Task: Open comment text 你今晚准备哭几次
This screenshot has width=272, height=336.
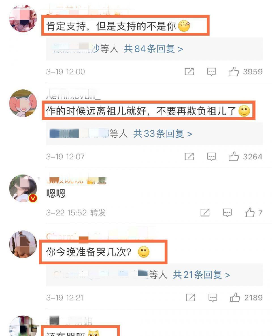Action: (89, 252)
